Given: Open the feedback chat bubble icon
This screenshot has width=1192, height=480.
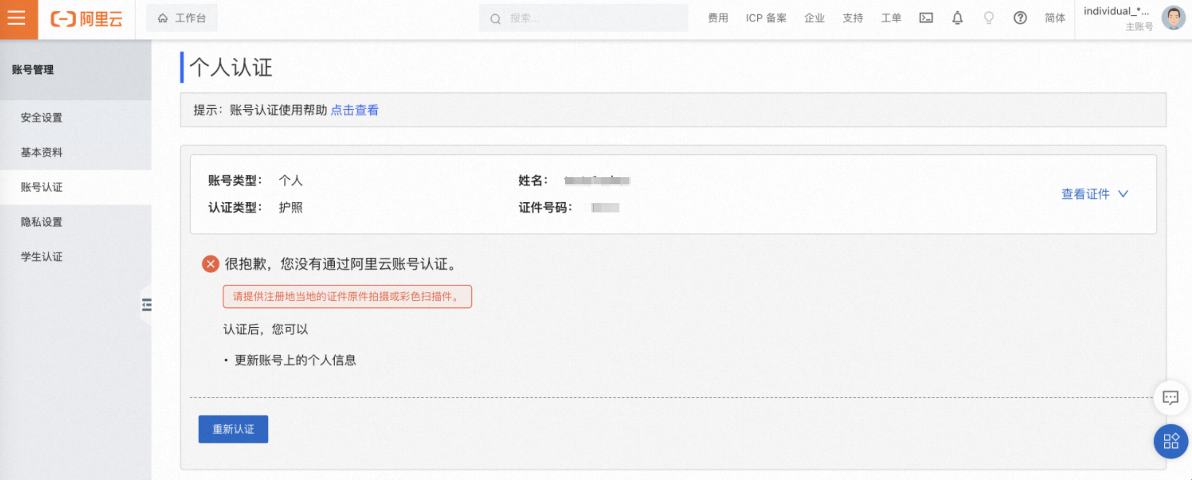Looking at the screenshot, I should [1170, 398].
